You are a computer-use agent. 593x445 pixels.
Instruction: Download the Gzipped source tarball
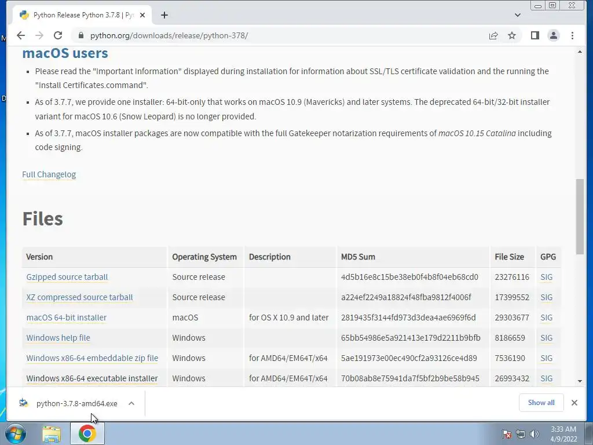click(67, 277)
